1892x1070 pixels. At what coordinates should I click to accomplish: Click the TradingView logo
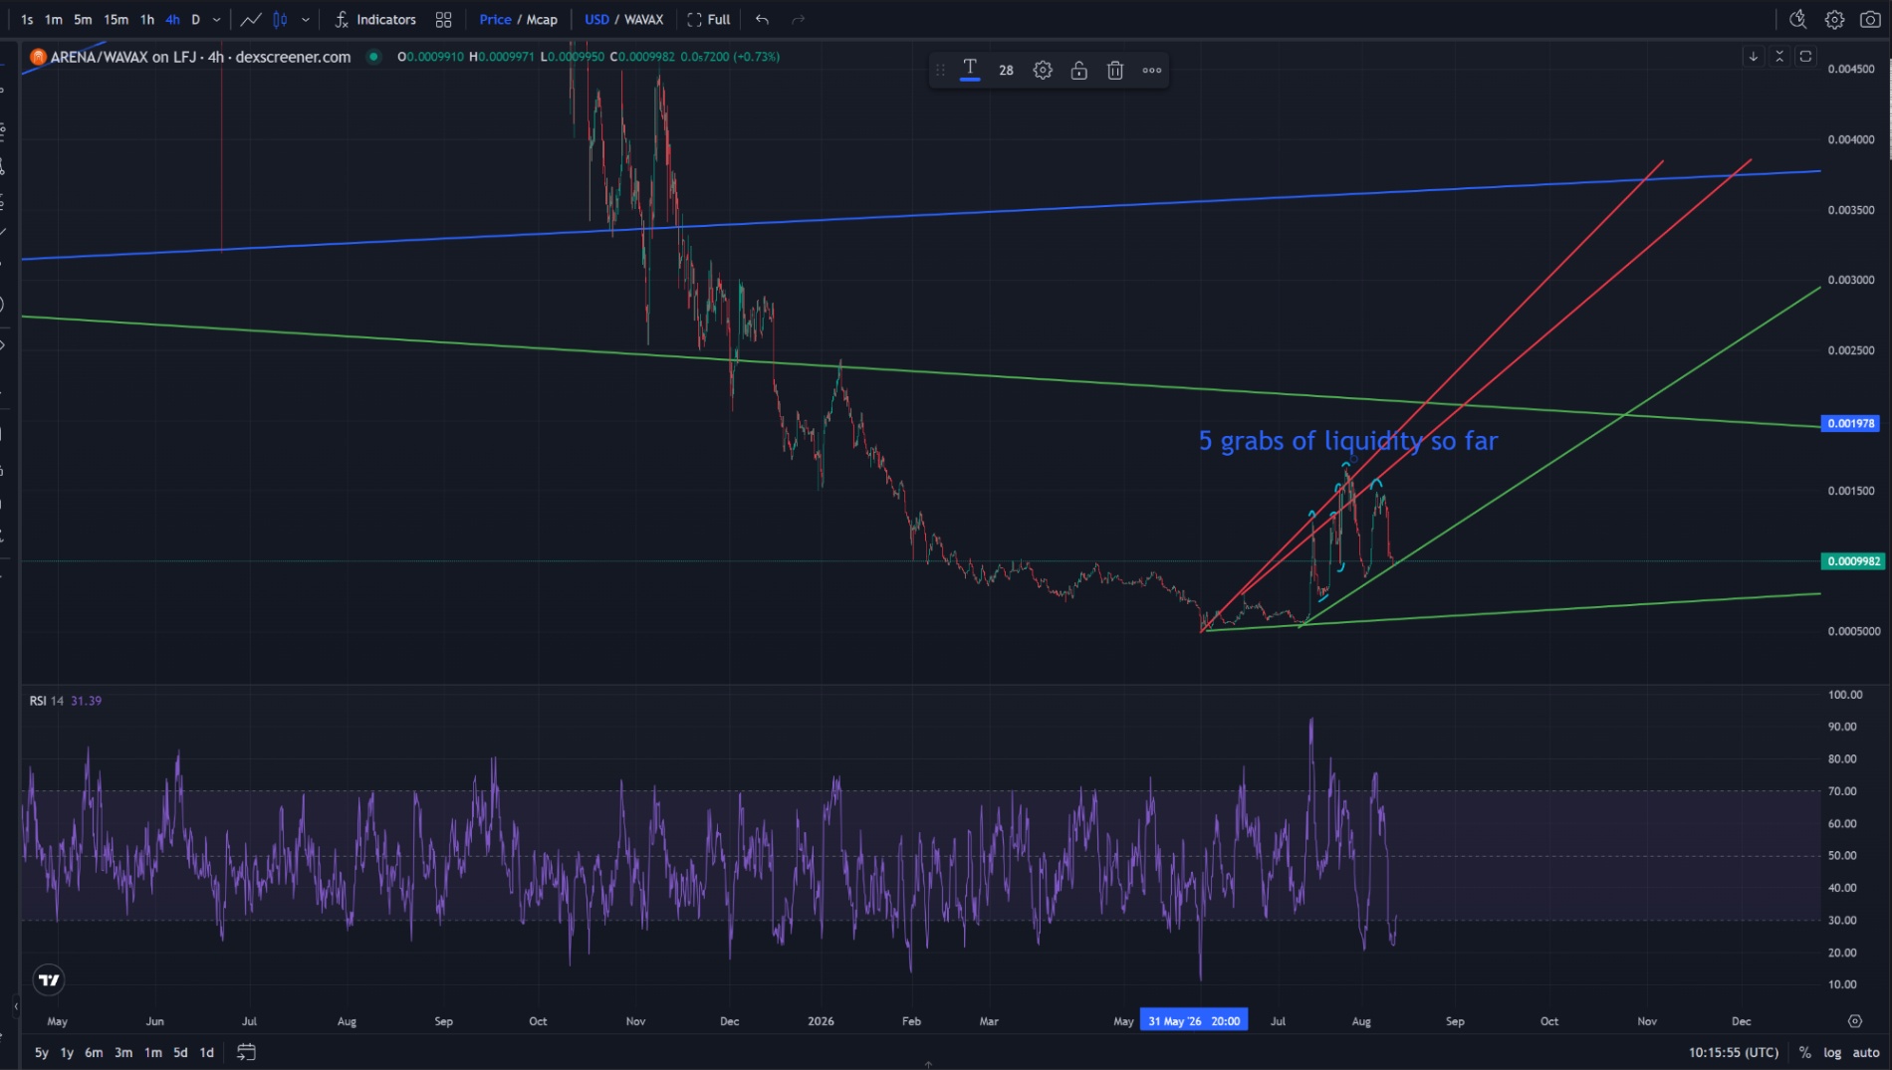coord(49,980)
